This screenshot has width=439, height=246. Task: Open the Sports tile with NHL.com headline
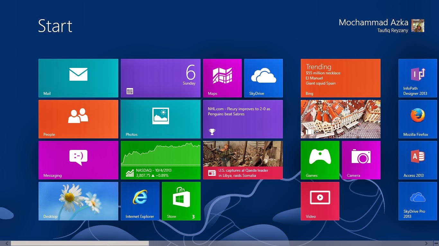pyautogui.click(x=243, y=119)
